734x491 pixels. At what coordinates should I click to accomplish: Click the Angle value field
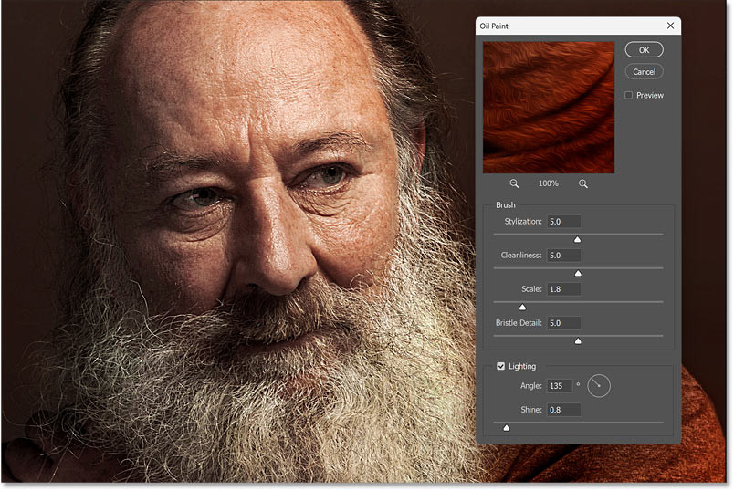click(559, 386)
